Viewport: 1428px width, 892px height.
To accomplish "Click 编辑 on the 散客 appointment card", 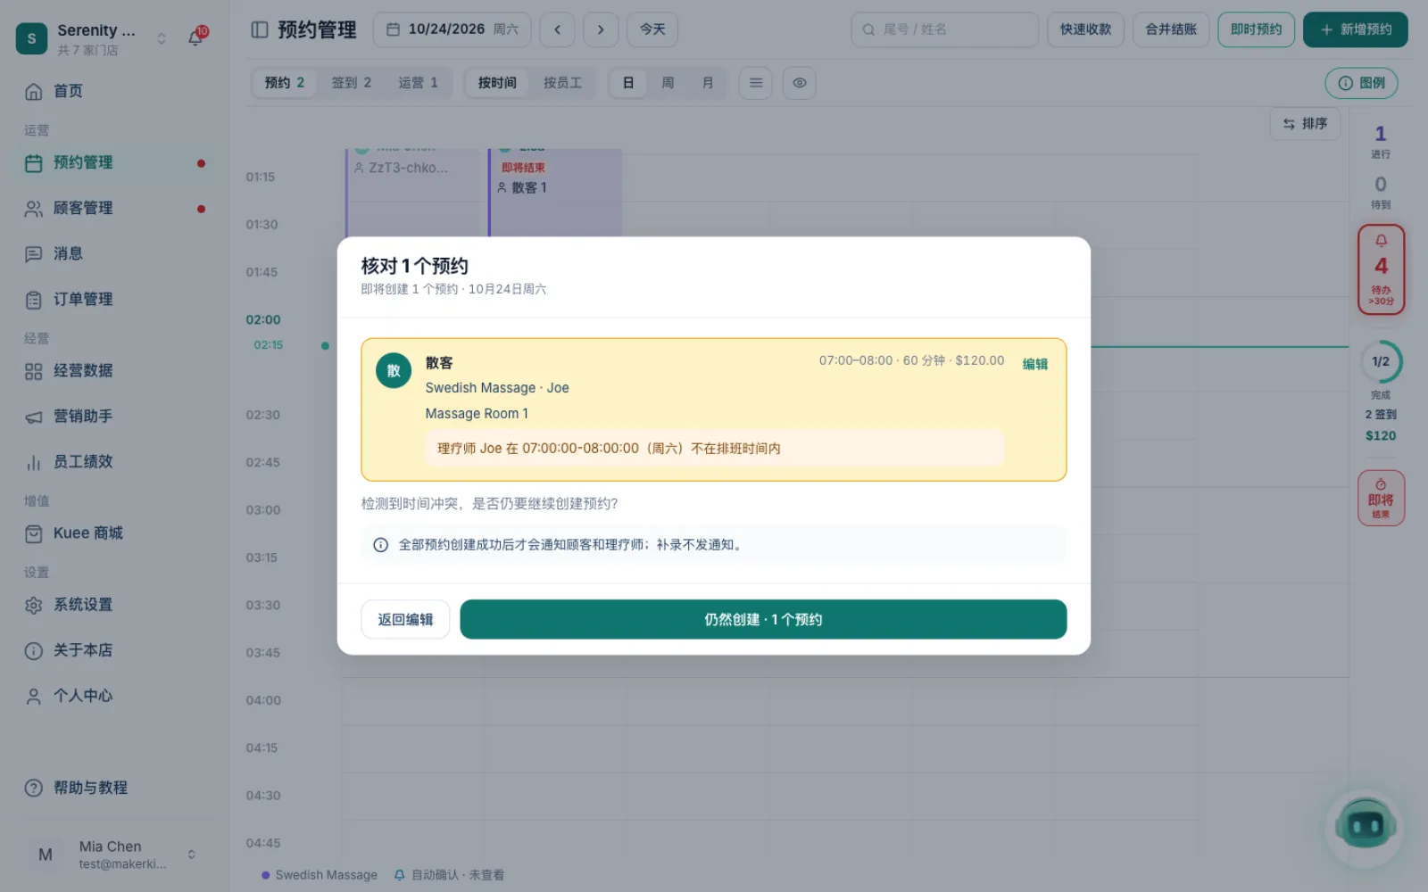I will tap(1034, 364).
